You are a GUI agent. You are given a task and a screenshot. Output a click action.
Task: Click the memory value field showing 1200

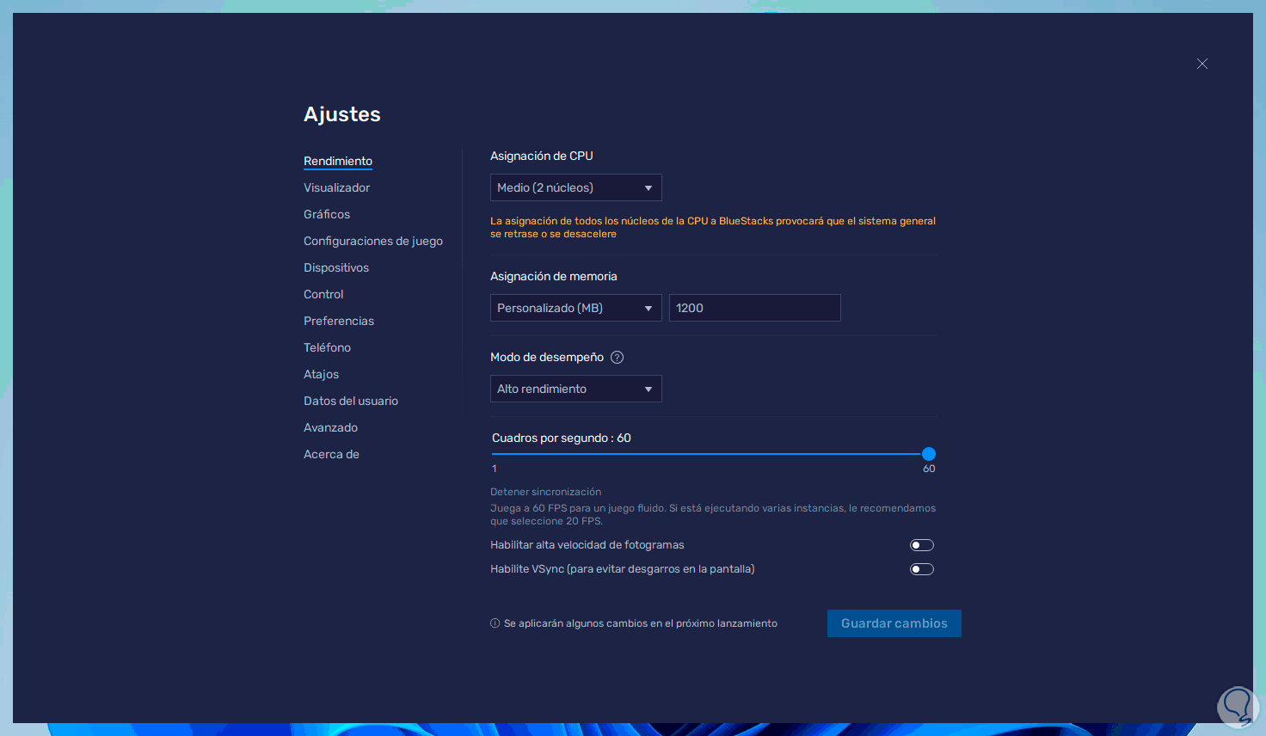[755, 308]
